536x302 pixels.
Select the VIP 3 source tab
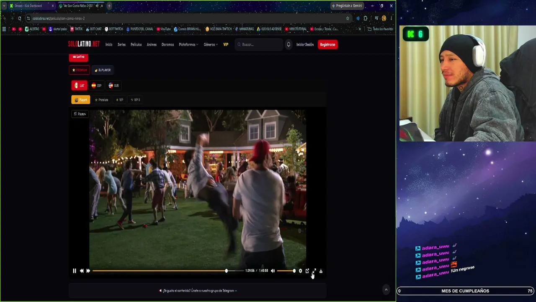point(136,100)
